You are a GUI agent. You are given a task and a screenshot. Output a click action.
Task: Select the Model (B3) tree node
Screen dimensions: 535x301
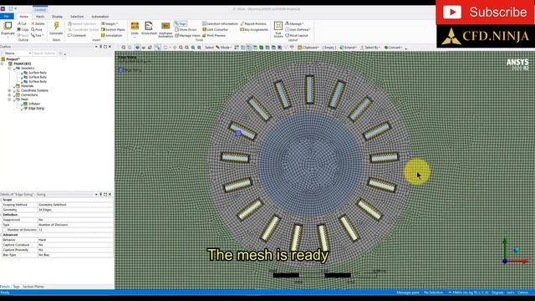(22, 64)
